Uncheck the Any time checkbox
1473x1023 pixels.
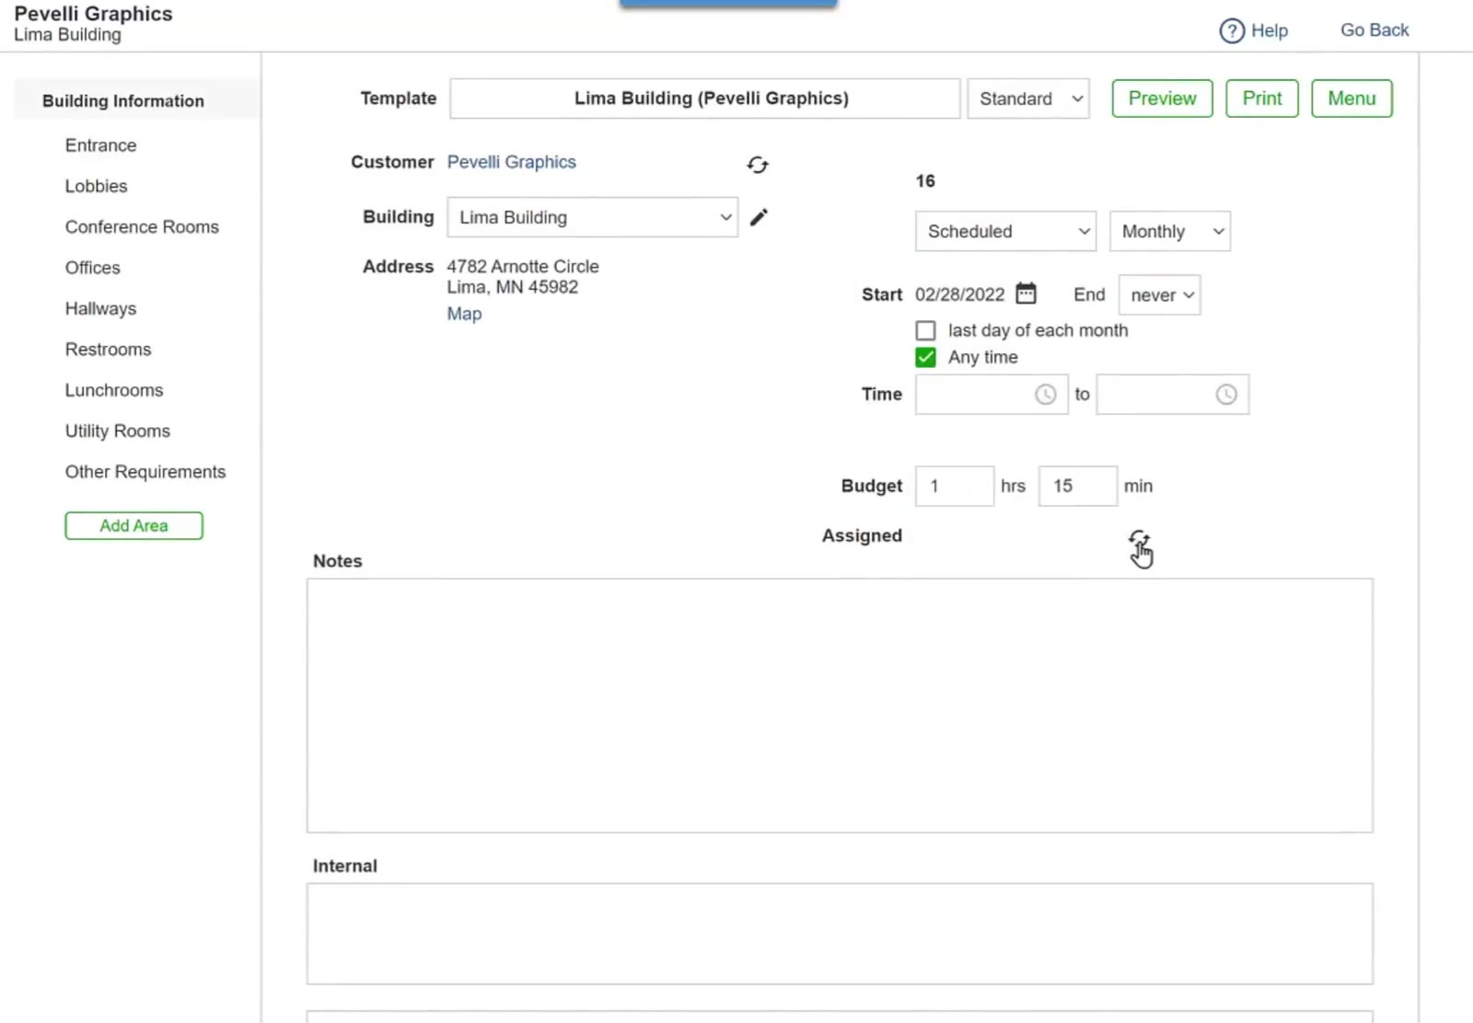pos(926,357)
